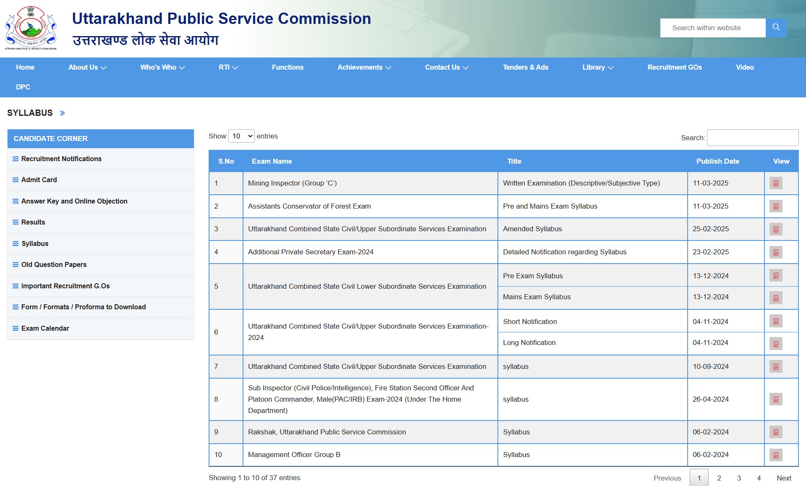806x486 pixels.
Task: Open PDF for Assistants Conservator of Forest
Action: coord(776,206)
